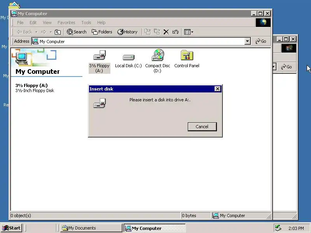This screenshot has height=233, width=311.
Task: Open the Start menu
Action: (11, 228)
